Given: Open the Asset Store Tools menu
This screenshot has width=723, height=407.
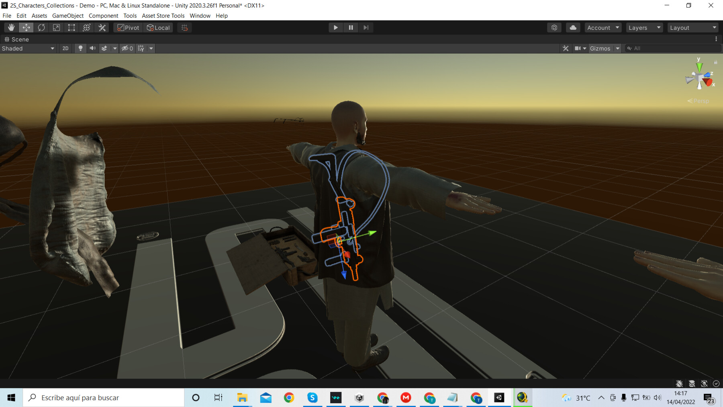Looking at the screenshot, I should click(163, 16).
